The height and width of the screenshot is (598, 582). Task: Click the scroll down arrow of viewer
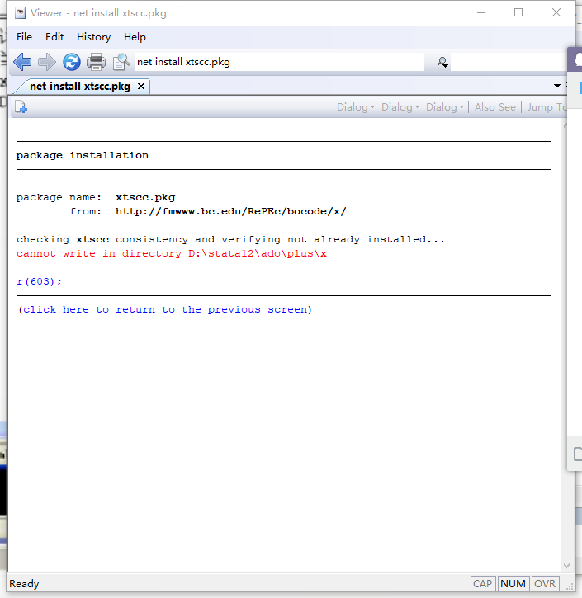566,566
